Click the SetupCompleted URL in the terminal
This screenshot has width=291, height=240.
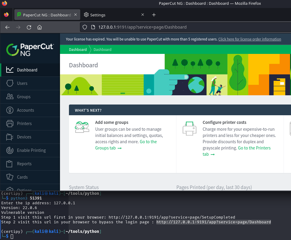pyautogui.click(x=172, y=217)
